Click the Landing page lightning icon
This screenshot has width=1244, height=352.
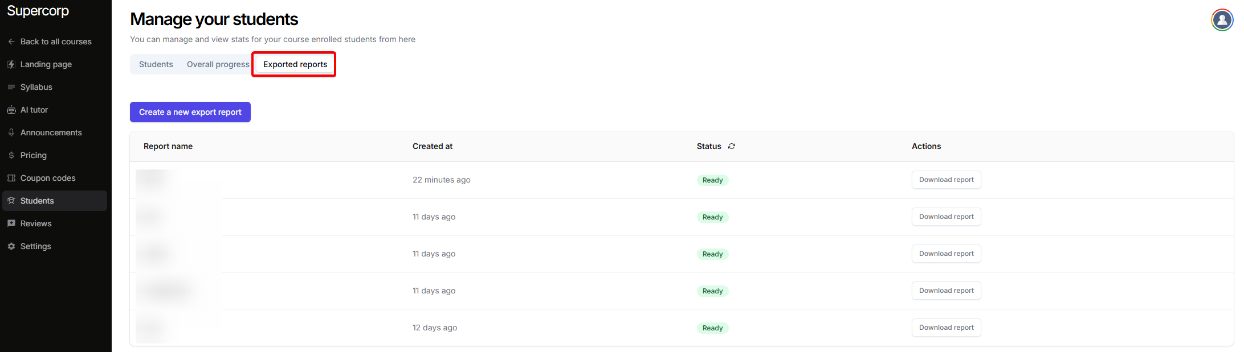click(x=11, y=64)
